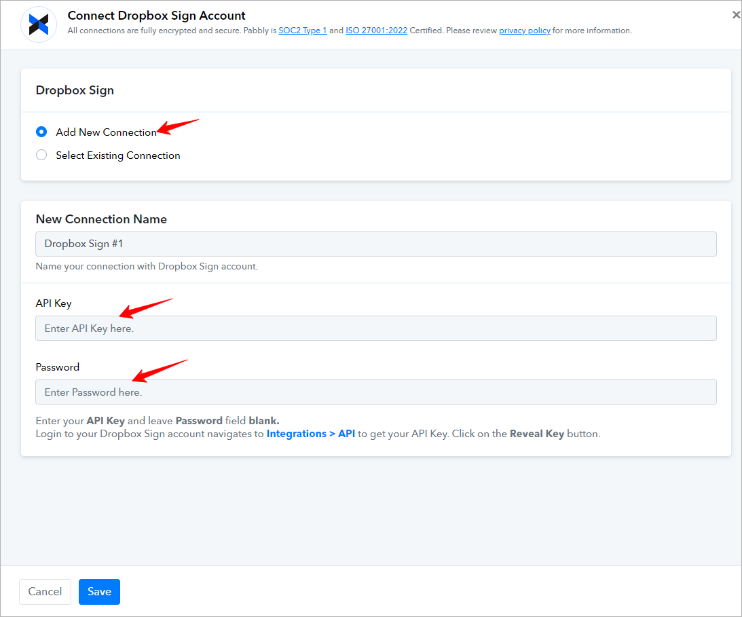742x617 pixels.
Task: Select the Add New Connection radio button
Action: click(x=41, y=132)
